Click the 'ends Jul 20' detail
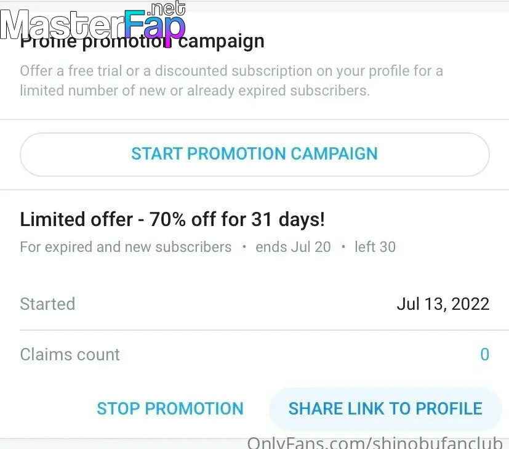The image size is (509, 449). [293, 247]
